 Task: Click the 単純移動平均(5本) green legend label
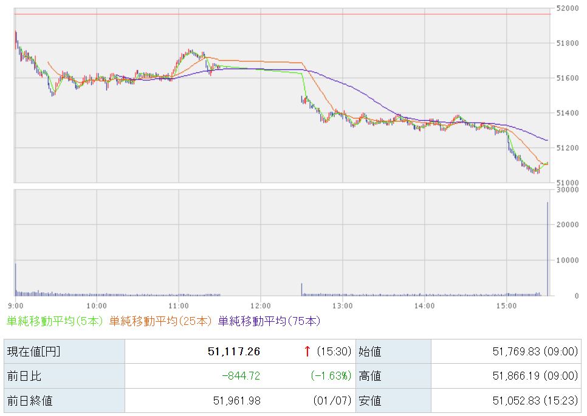55,321
